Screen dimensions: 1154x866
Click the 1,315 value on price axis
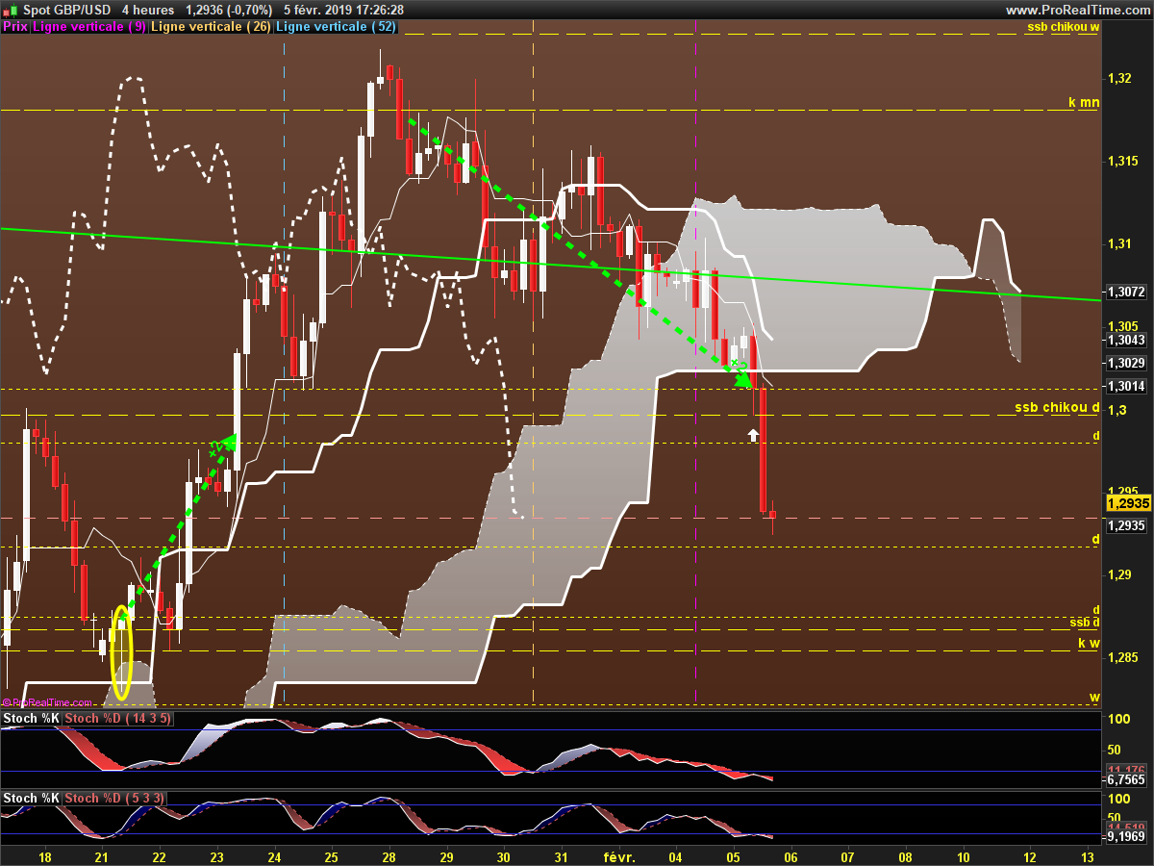click(1124, 161)
